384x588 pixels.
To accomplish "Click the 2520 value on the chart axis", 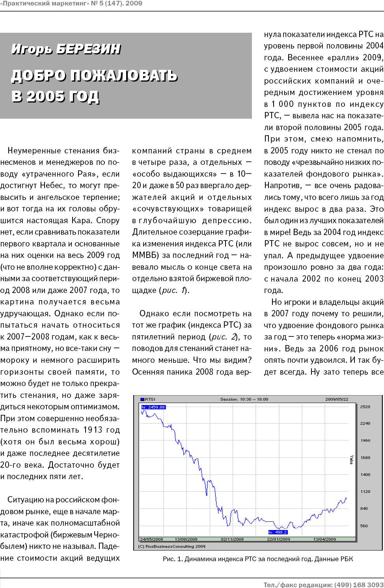I will [365, 407].
